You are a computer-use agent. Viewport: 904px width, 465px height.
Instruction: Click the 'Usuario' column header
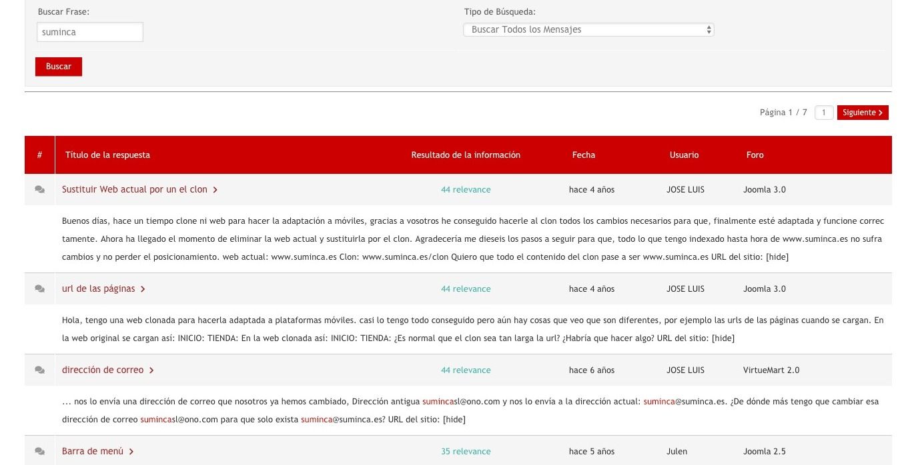click(685, 155)
